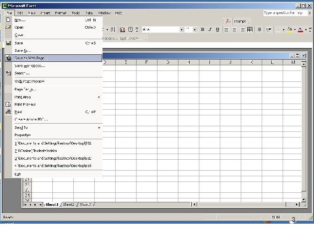This screenshot has width=314, height=235.
Task: Click the Adobe PDF toolbar icon
Action: (x=228, y=21)
